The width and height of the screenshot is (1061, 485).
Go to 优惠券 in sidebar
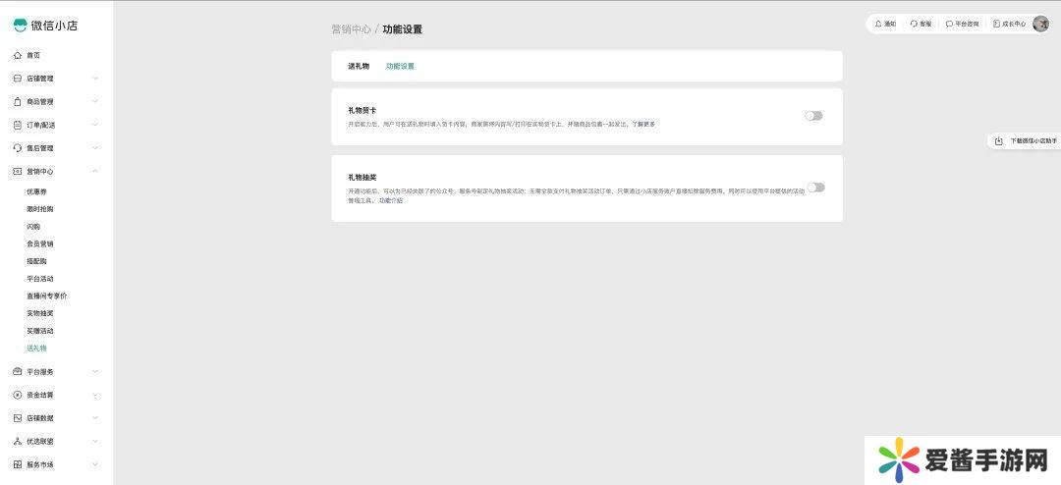(36, 191)
